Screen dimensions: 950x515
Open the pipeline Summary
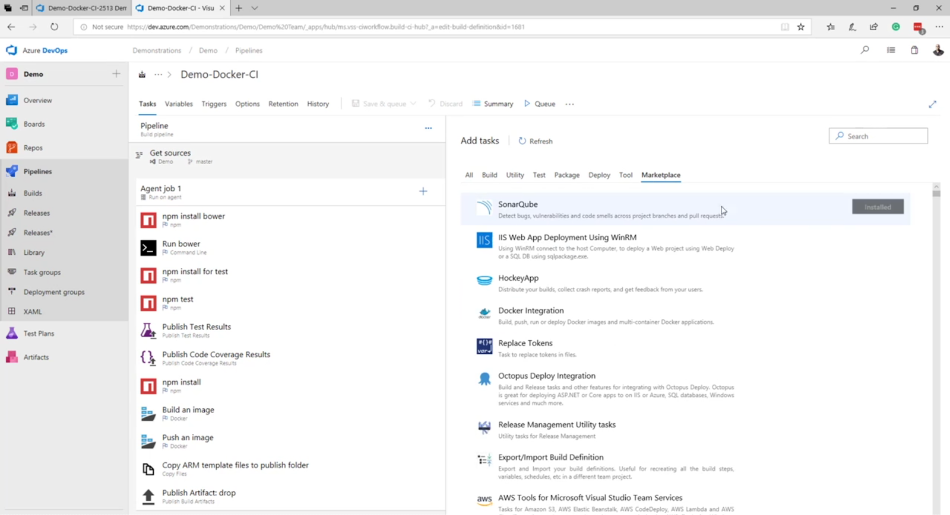pos(493,104)
